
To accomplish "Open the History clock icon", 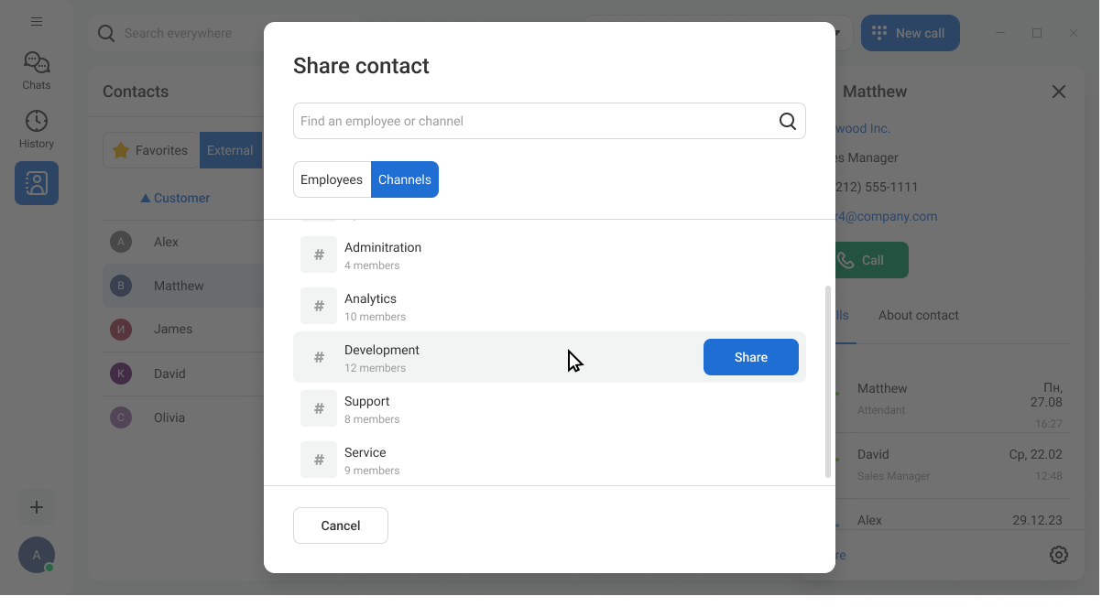I will click(x=37, y=121).
